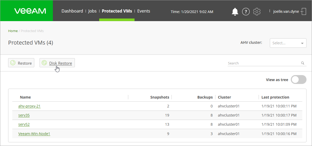This screenshot has width=312, height=146.
Task: Click the Time: 1/20/2021 9:02 AM text
Action: pyautogui.click(x=192, y=12)
